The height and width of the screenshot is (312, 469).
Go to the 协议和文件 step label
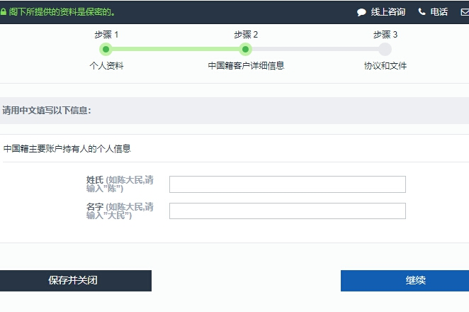pos(385,65)
